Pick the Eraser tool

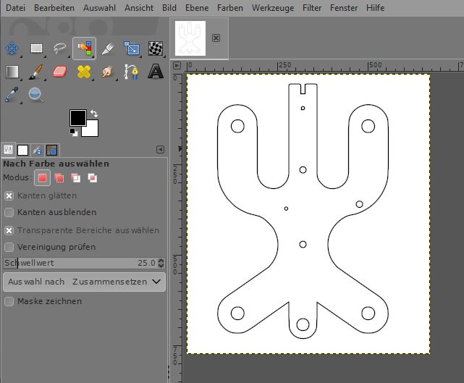(x=60, y=72)
